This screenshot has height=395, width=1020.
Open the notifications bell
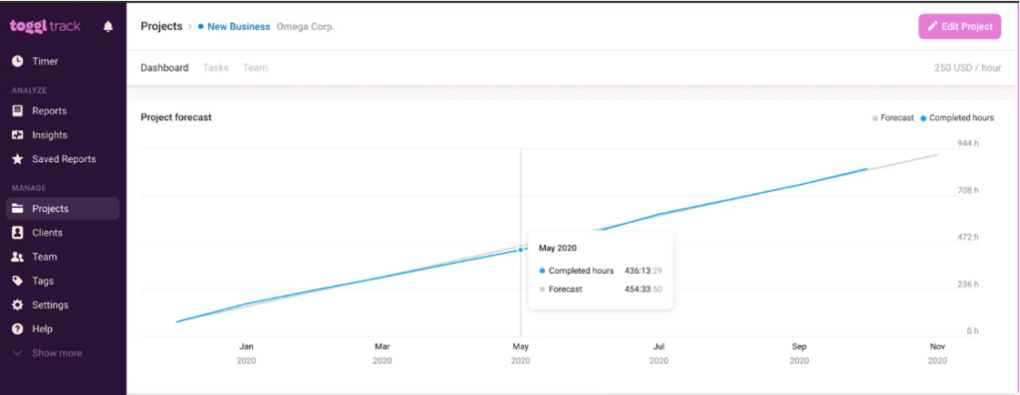pyautogui.click(x=108, y=27)
